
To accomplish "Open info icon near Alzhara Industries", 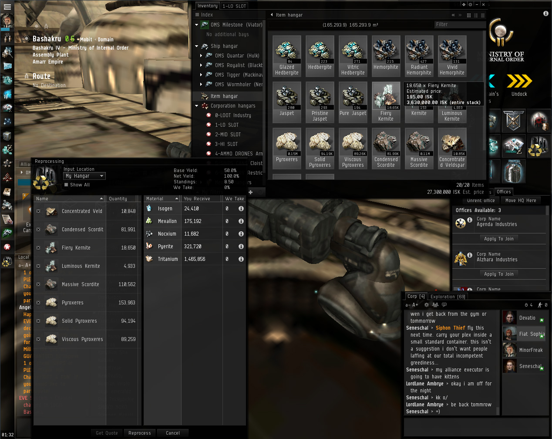I will pos(470,255).
